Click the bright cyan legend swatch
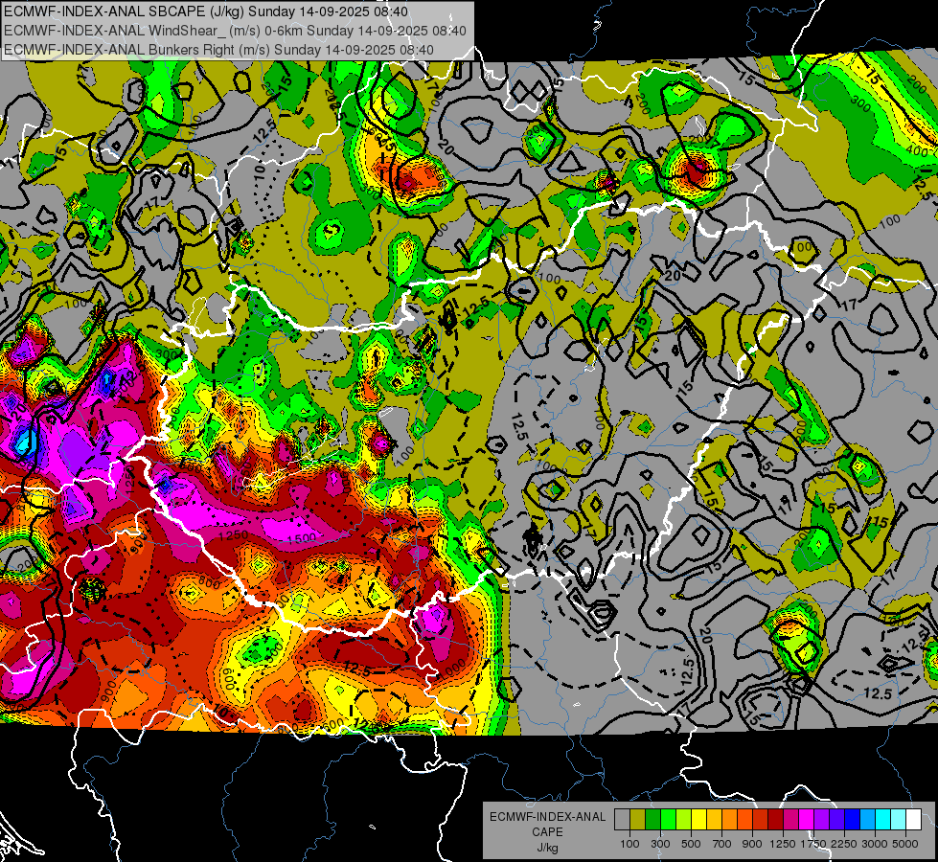 click(883, 820)
